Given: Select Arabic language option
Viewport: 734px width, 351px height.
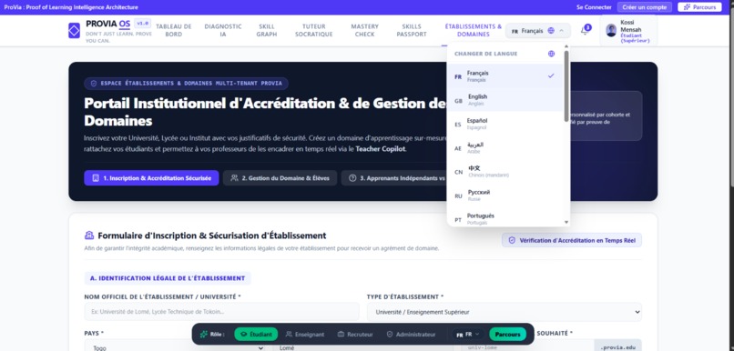Looking at the screenshot, I should 505,147.
